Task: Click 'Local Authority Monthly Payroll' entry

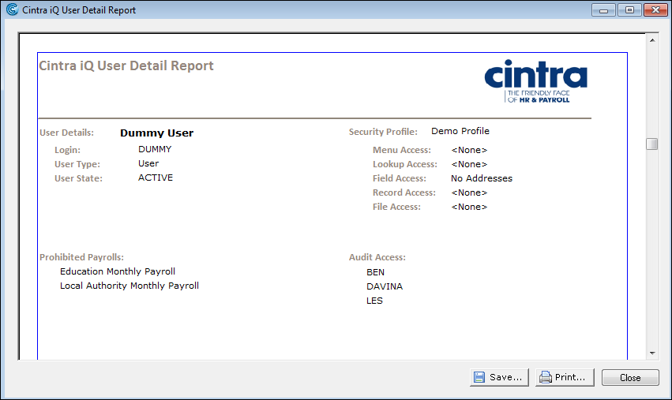Action: (x=130, y=286)
